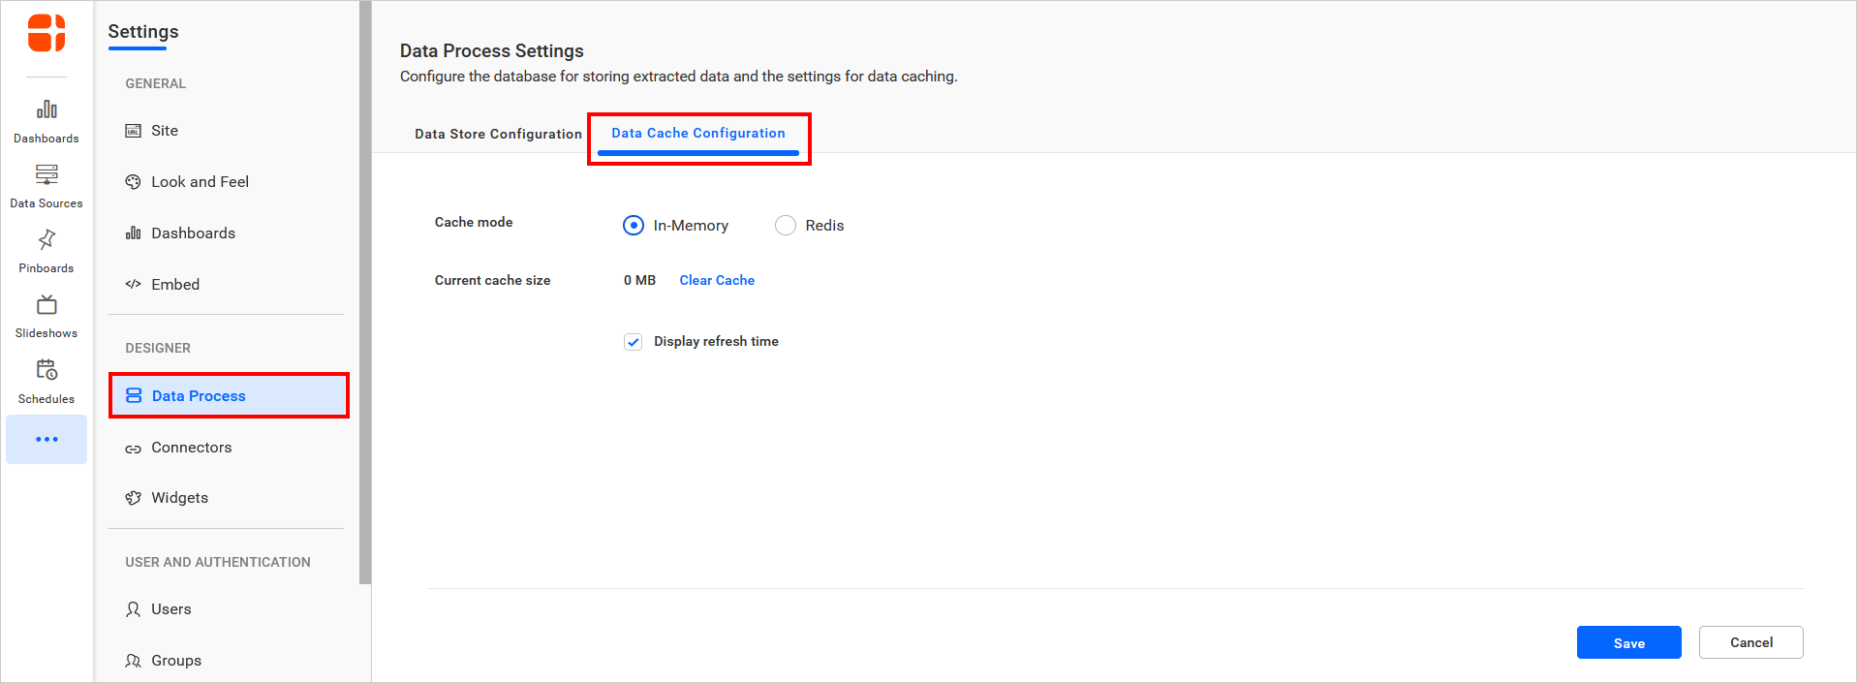
Task: Click the Cache mode label
Action: point(474,222)
